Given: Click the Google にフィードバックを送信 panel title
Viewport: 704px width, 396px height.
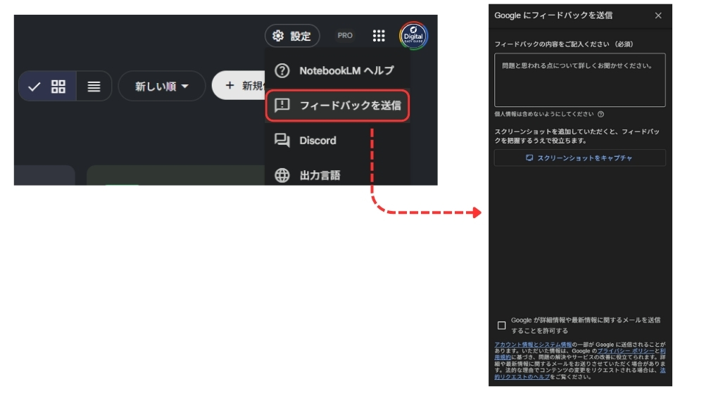Looking at the screenshot, I should click(553, 15).
